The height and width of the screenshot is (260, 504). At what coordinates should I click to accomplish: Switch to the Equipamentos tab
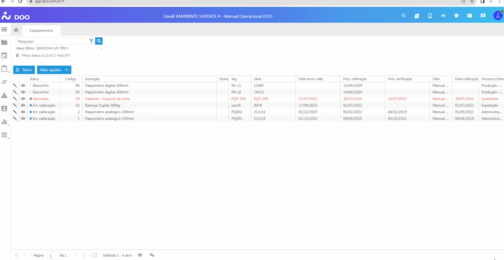(41, 30)
